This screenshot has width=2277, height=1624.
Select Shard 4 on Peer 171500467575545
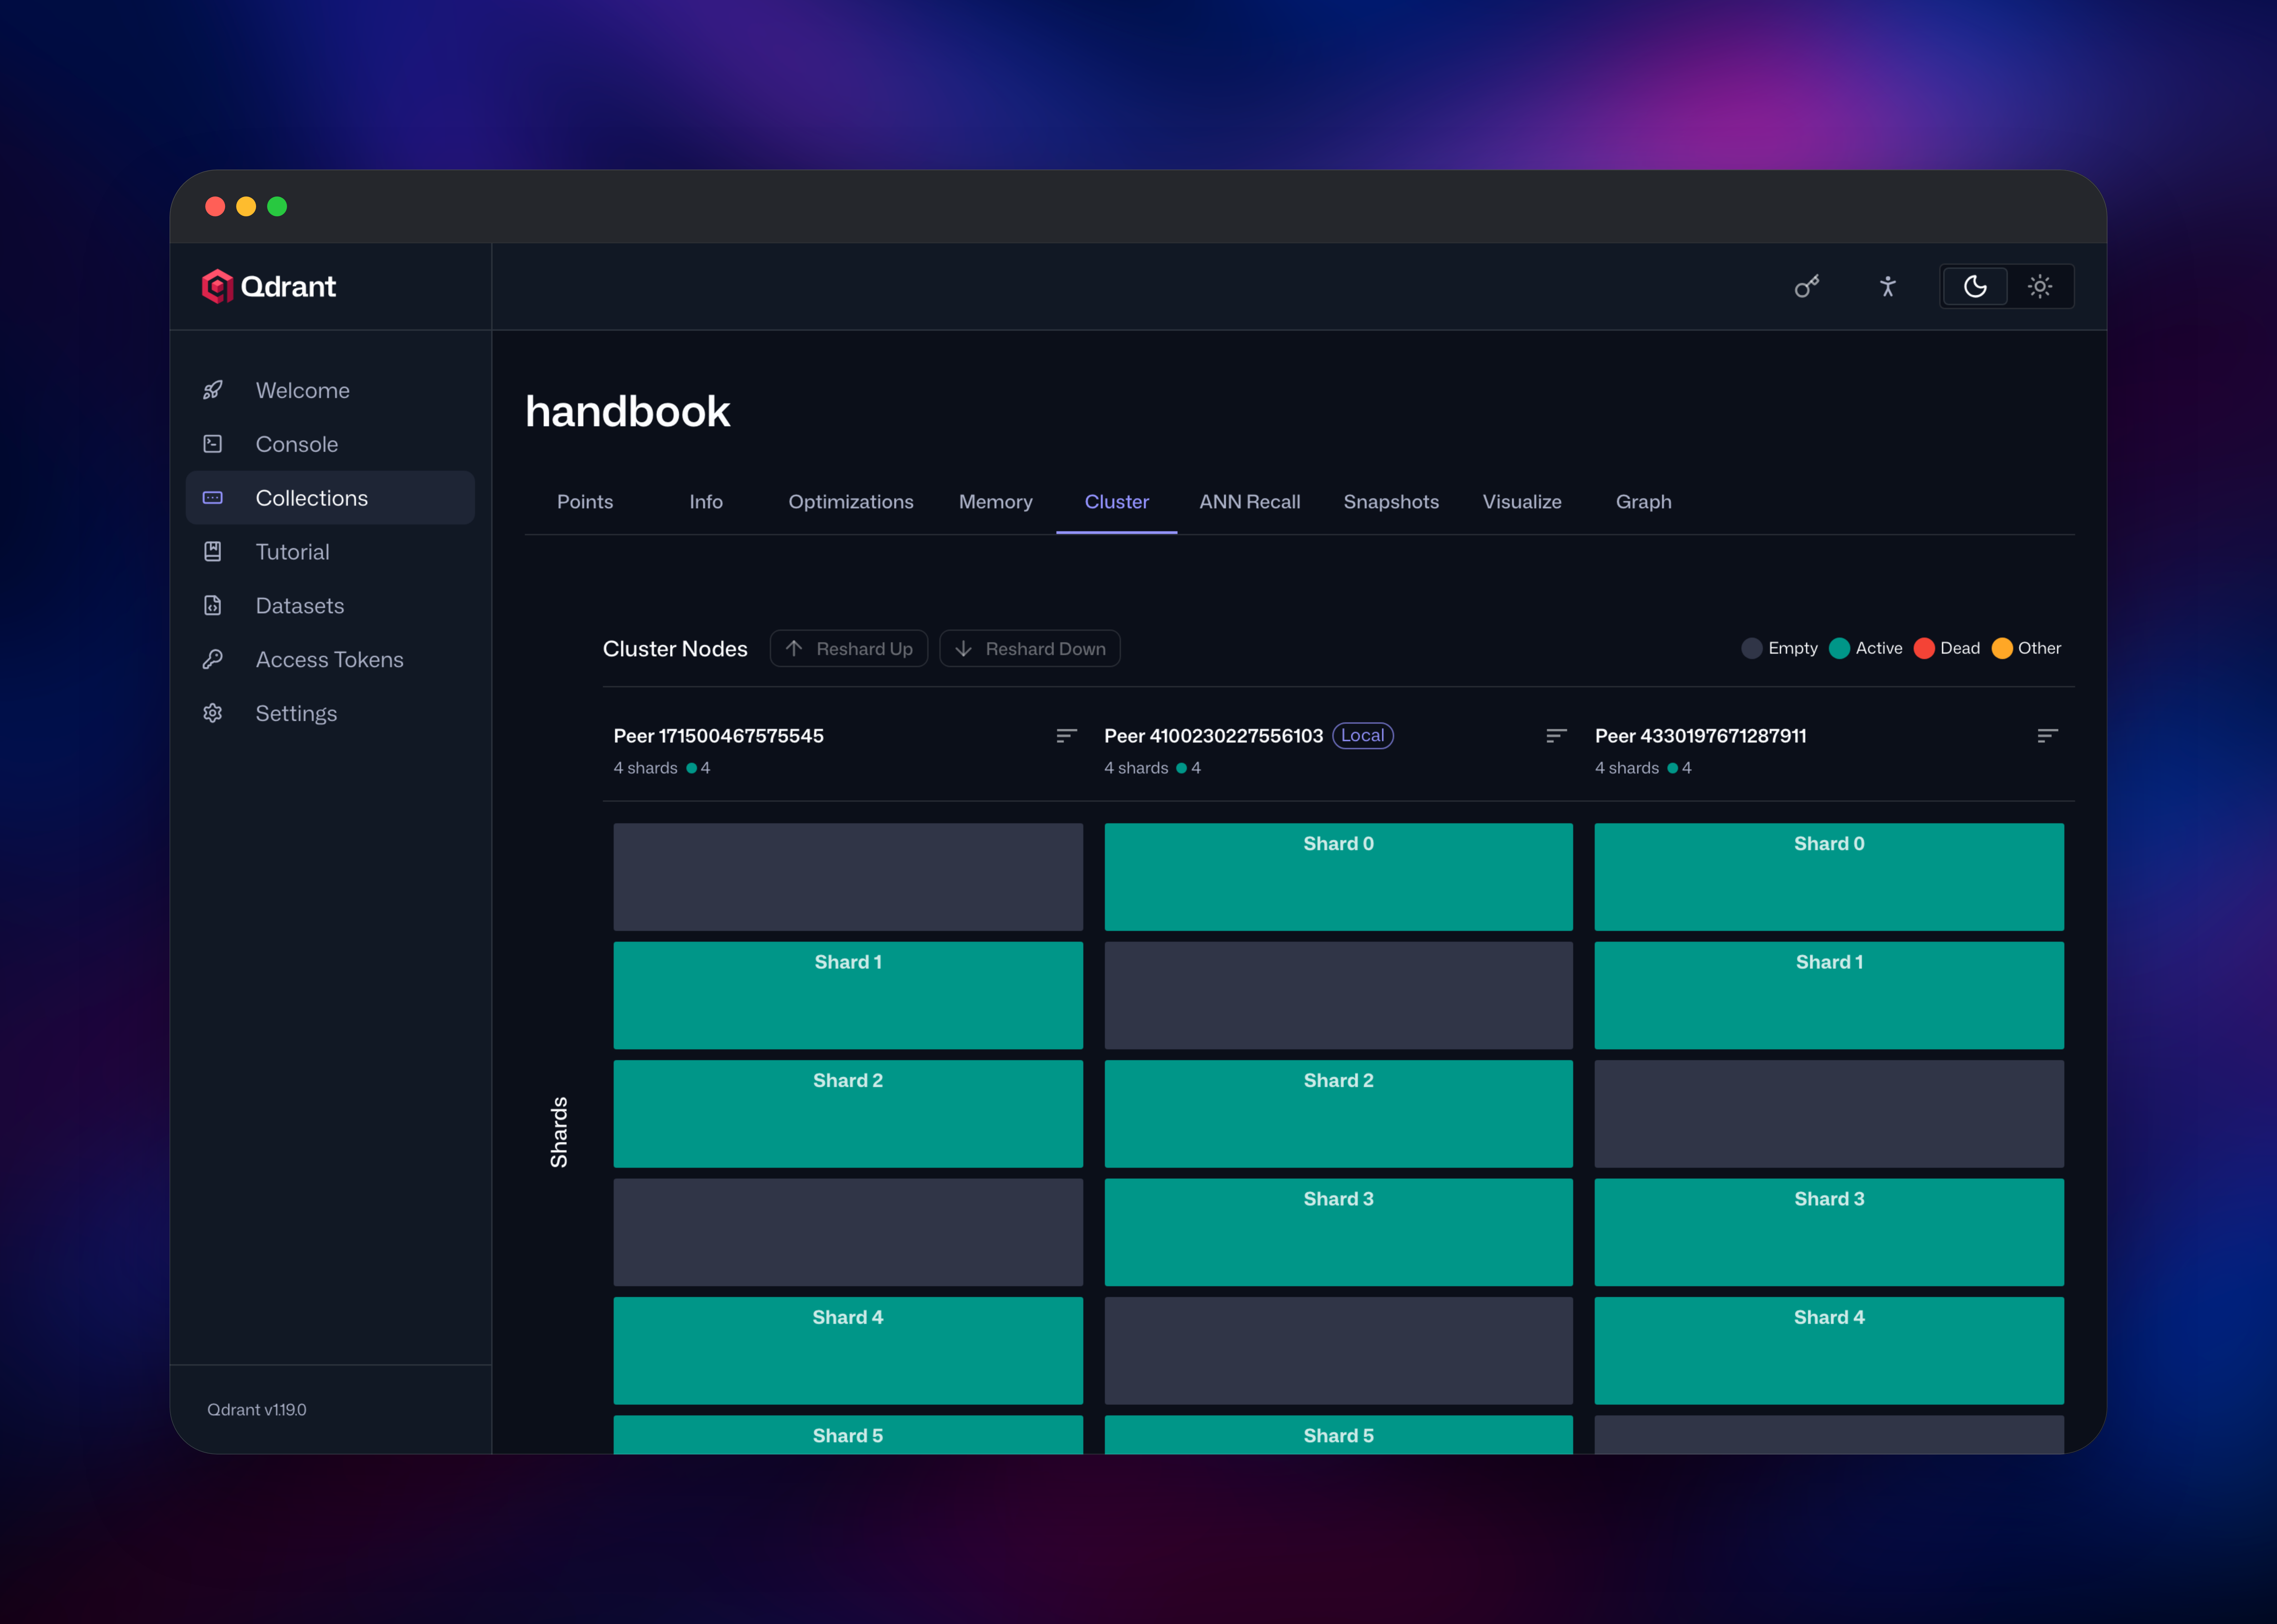tap(848, 1351)
